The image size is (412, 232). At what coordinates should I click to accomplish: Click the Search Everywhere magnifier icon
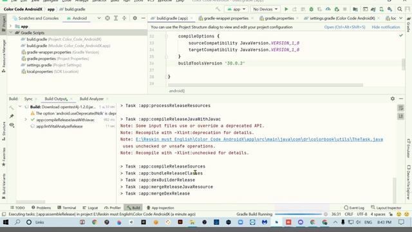click(399, 9)
